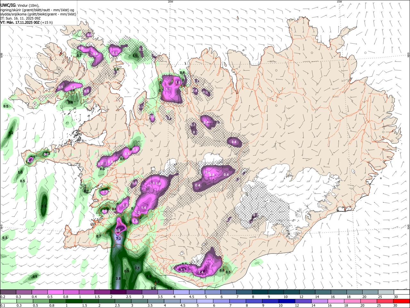Viewport: 410px width, 308px height.
Task: Pick the 0.5–0.8 bright pink snow legend swatch
Action: click(x=55, y=292)
